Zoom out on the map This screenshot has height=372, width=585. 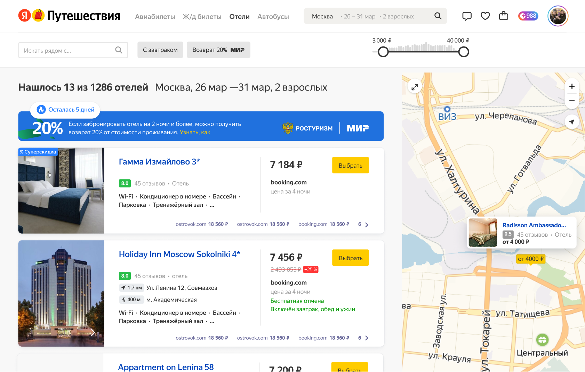[x=572, y=101]
